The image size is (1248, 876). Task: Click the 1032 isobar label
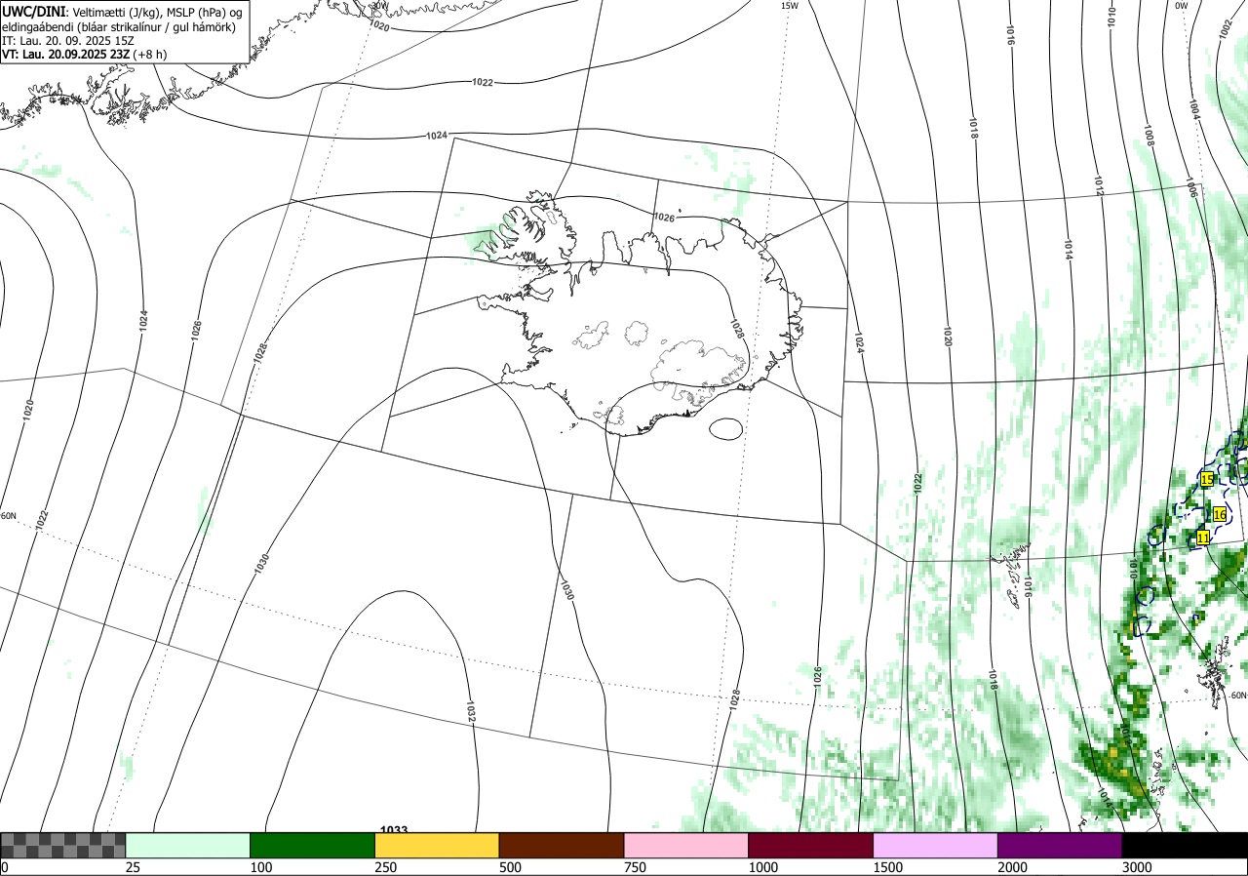tap(471, 710)
